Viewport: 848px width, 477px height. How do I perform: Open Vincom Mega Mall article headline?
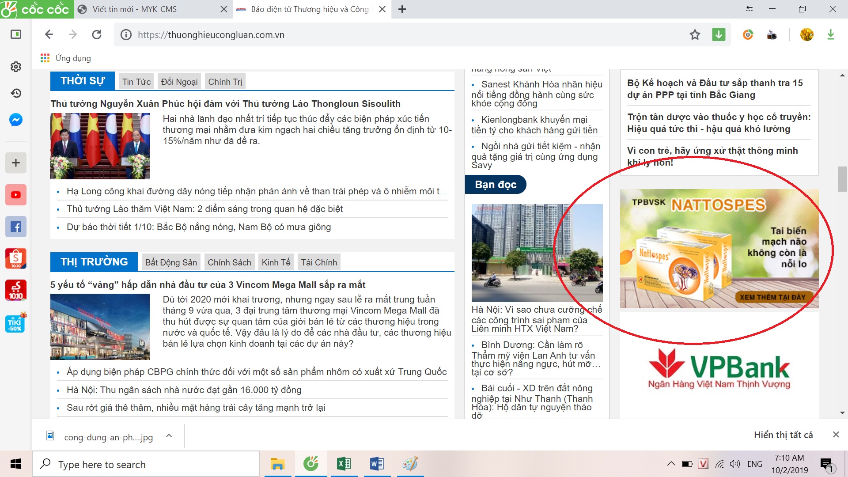tap(208, 285)
